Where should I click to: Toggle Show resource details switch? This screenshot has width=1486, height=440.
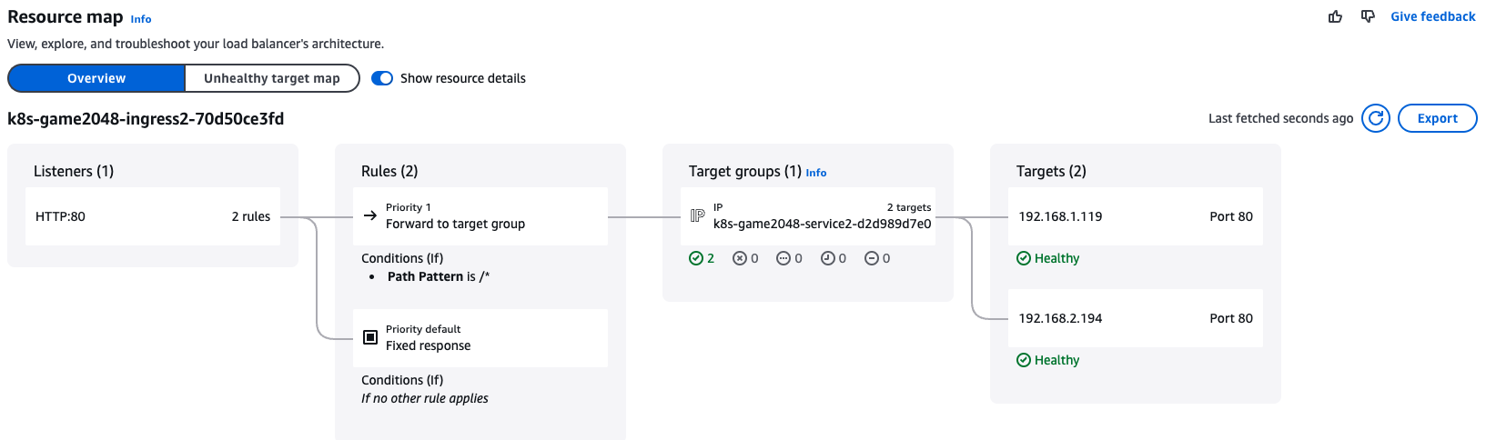(382, 78)
